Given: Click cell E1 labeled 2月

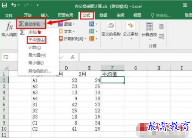Looking at the screenshot, I should coord(89,74).
